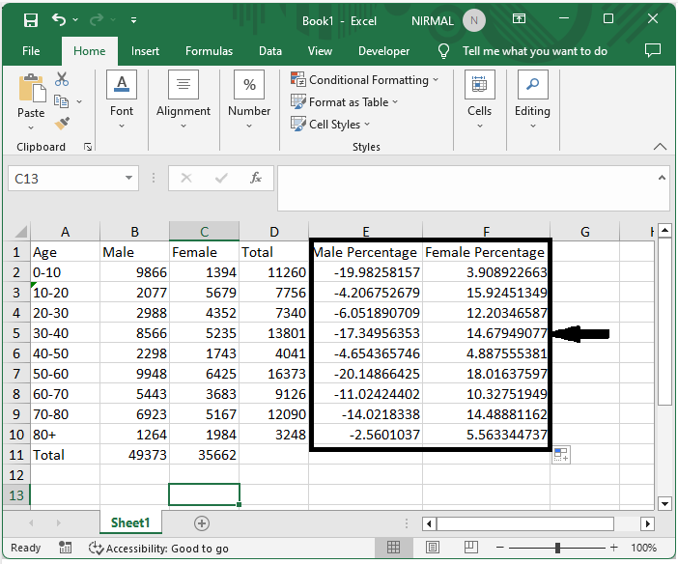Switch to Page Layout view
The height and width of the screenshot is (564, 678).
point(431,548)
